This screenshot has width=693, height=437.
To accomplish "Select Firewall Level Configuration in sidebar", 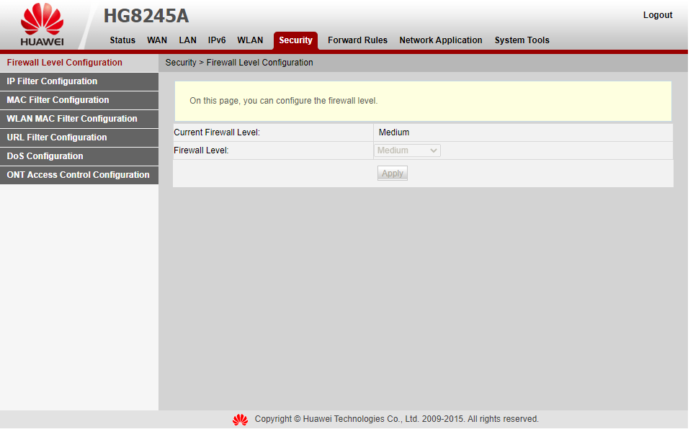I will click(x=79, y=63).
